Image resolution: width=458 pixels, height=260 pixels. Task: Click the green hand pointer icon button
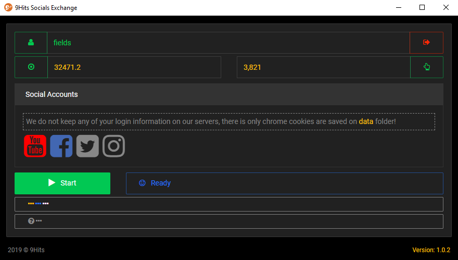427,67
